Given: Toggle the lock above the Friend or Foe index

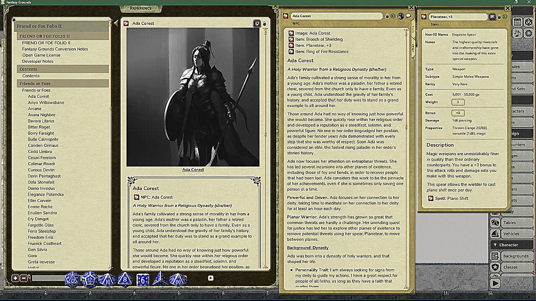Looking at the screenshot, I should (x=14, y=19).
